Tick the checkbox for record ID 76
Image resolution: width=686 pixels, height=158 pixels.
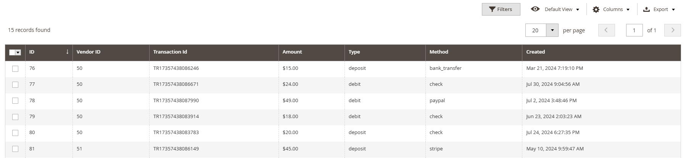[x=15, y=69]
